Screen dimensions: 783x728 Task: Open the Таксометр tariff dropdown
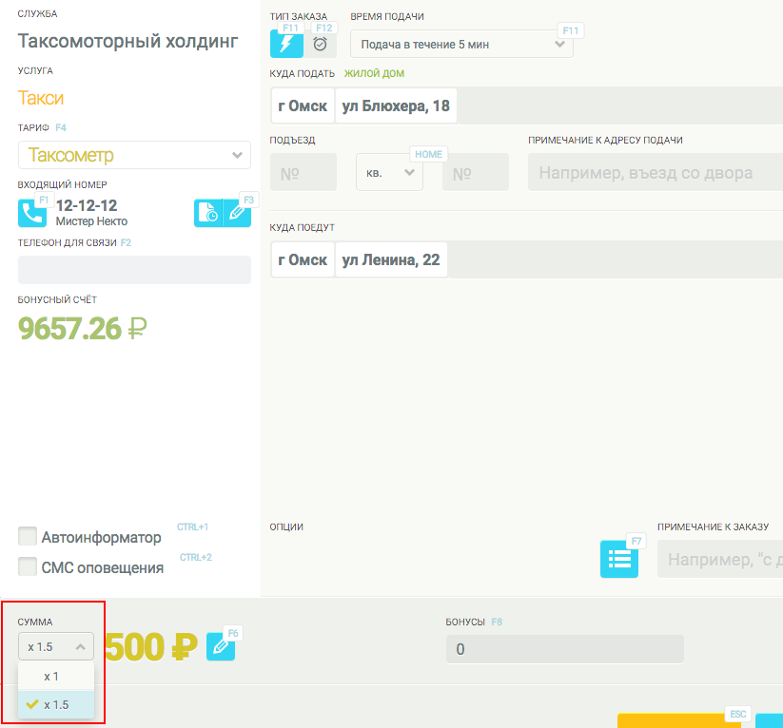click(134, 155)
